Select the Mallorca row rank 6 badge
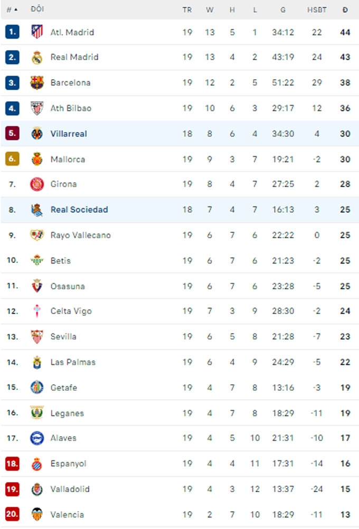The width and height of the screenshot is (359, 529). pos(12,159)
